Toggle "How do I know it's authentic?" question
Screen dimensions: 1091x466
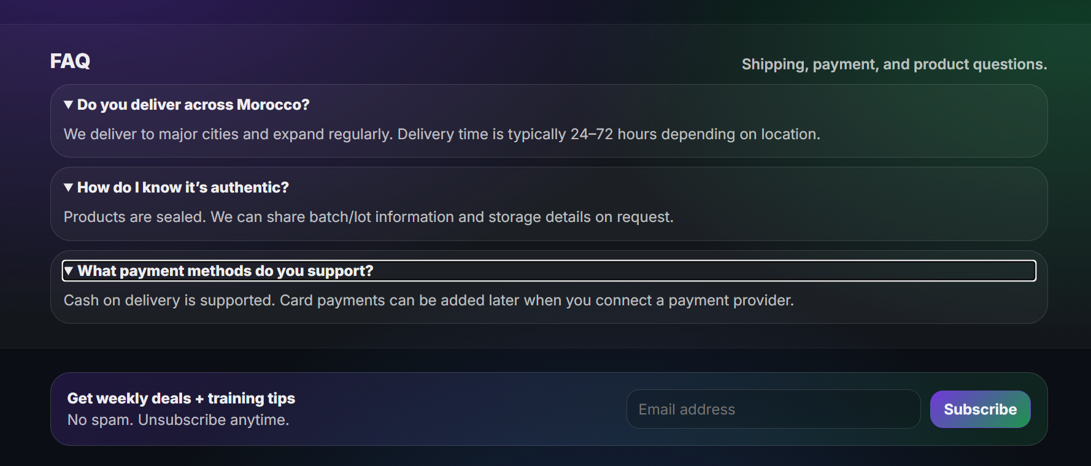tap(183, 188)
